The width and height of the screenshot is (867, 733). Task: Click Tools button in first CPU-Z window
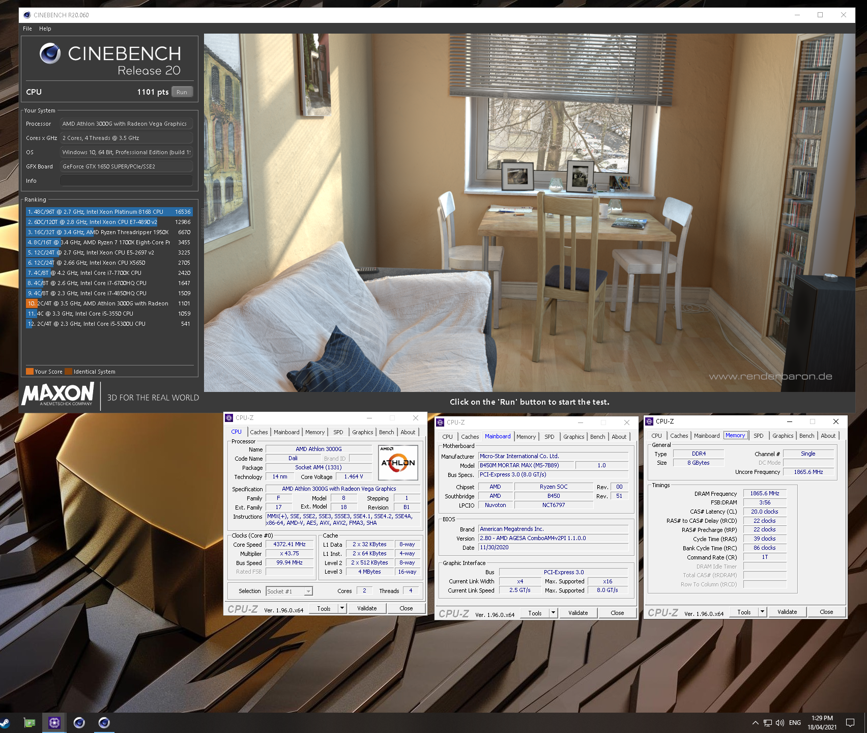[x=324, y=608]
